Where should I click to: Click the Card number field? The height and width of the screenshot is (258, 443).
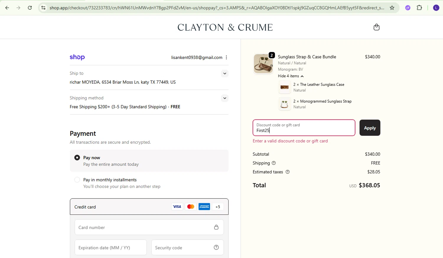coord(149,227)
